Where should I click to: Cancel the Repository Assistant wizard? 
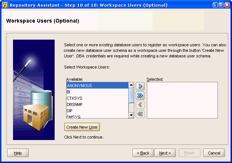point(214,153)
